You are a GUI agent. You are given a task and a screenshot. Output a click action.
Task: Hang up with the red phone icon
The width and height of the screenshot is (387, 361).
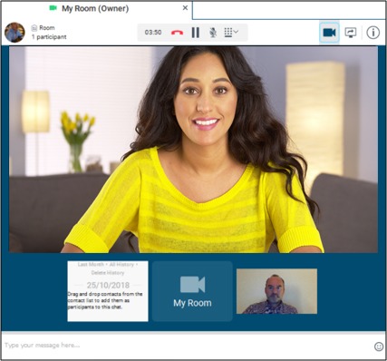[x=177, y=33]
